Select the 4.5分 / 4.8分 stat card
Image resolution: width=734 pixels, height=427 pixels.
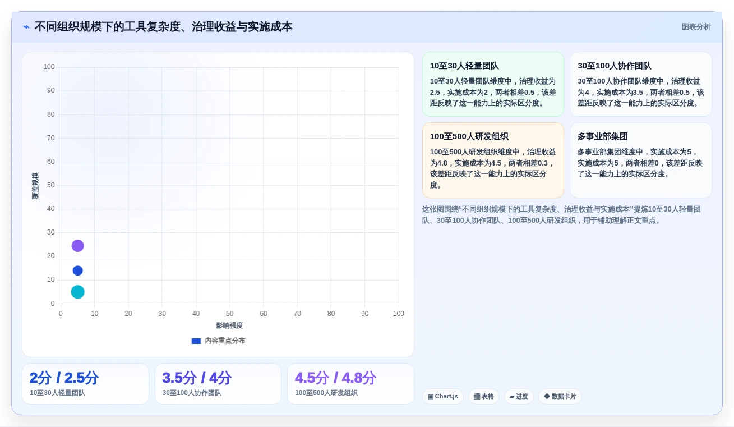[x=350, y=384]
